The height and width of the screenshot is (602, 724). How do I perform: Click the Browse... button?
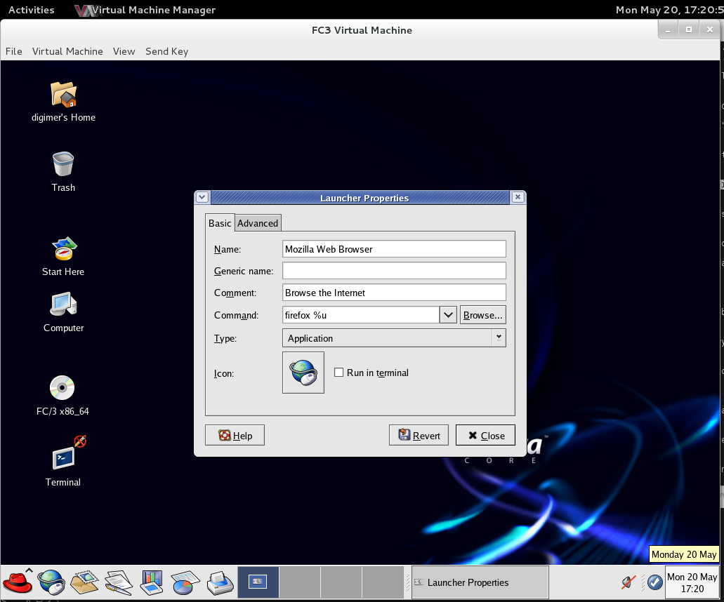tap(482, 315)
